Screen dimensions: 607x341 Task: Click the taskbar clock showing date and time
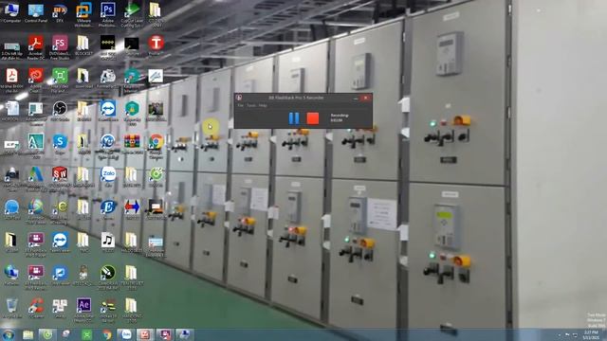pos(591,334)
